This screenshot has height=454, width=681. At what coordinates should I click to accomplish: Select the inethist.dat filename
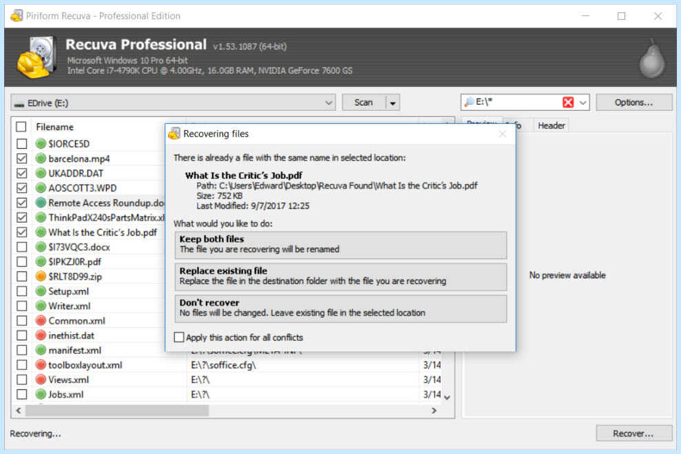tap(71, 336)
